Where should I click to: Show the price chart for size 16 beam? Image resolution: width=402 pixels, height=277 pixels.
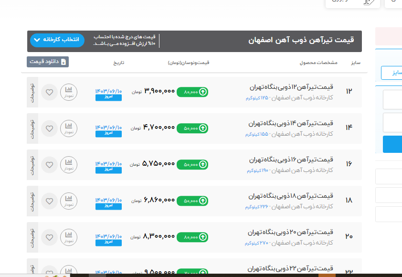click(x=69, y=165)
